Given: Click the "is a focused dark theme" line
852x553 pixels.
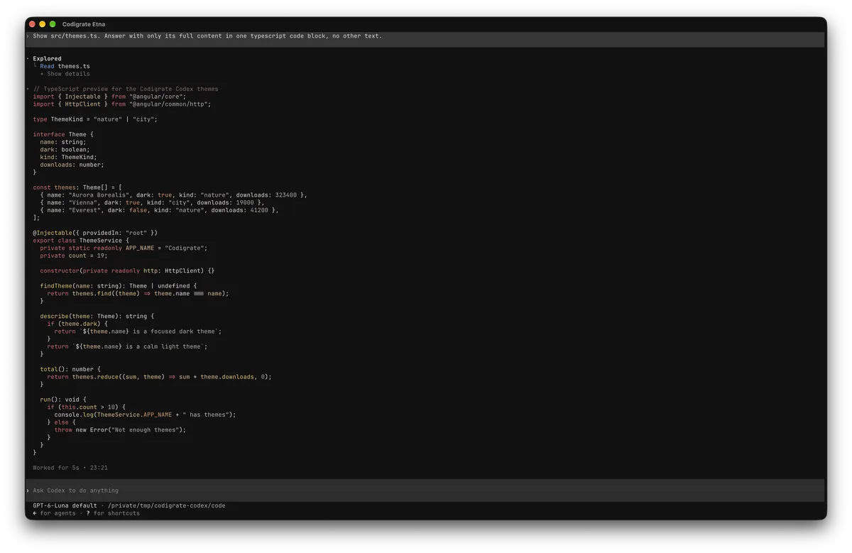Looking at the screenshot, I should click(138, 332).
